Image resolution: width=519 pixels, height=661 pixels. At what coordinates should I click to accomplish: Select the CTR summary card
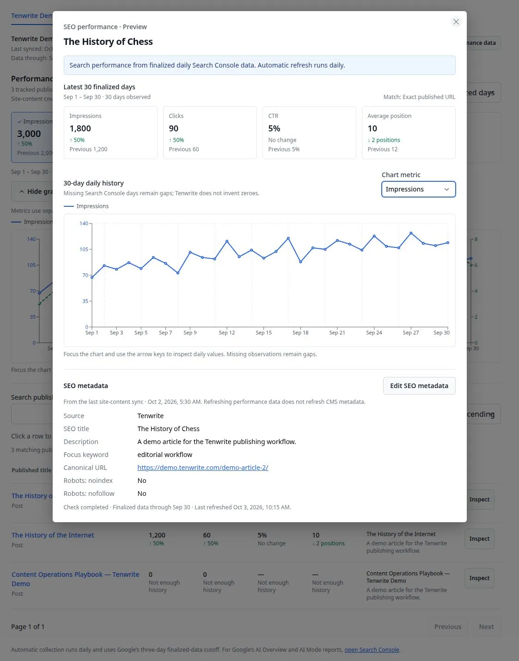coord(309,133)
